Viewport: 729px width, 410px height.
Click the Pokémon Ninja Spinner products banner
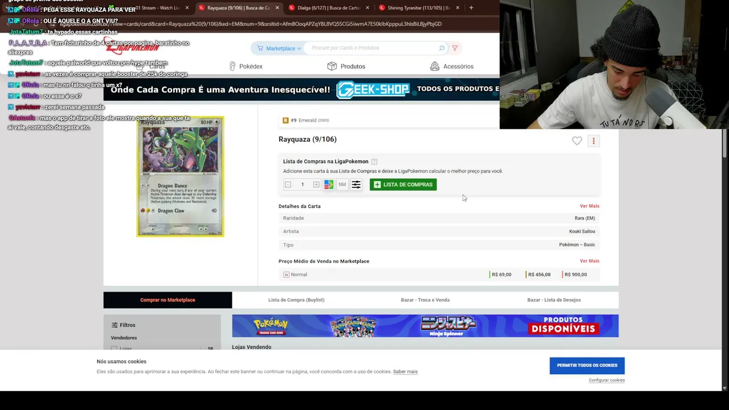pos(425,326)
